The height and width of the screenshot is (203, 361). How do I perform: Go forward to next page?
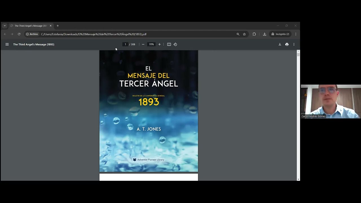12,34
